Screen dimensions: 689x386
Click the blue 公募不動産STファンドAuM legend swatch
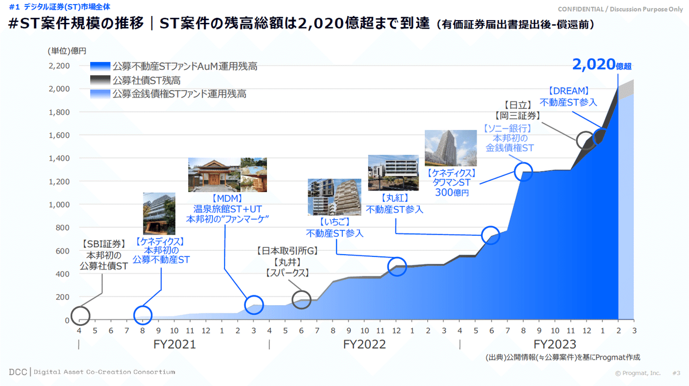[100, 66]
